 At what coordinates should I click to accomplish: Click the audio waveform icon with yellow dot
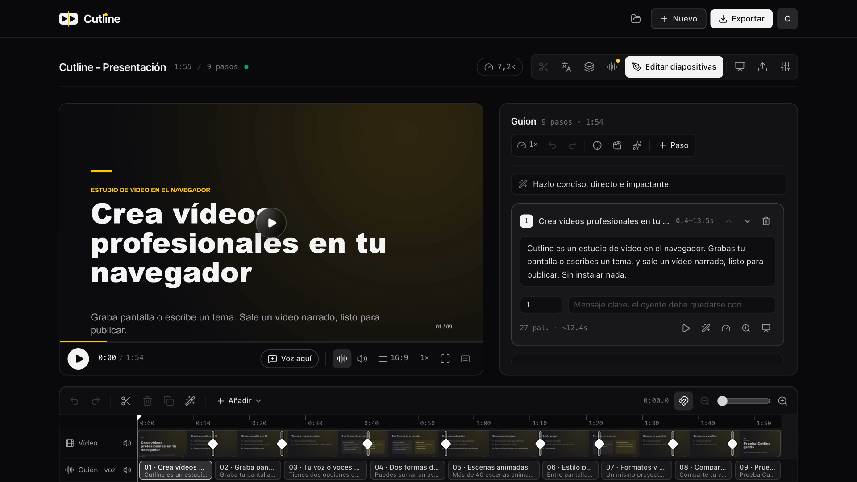[612, 67]
